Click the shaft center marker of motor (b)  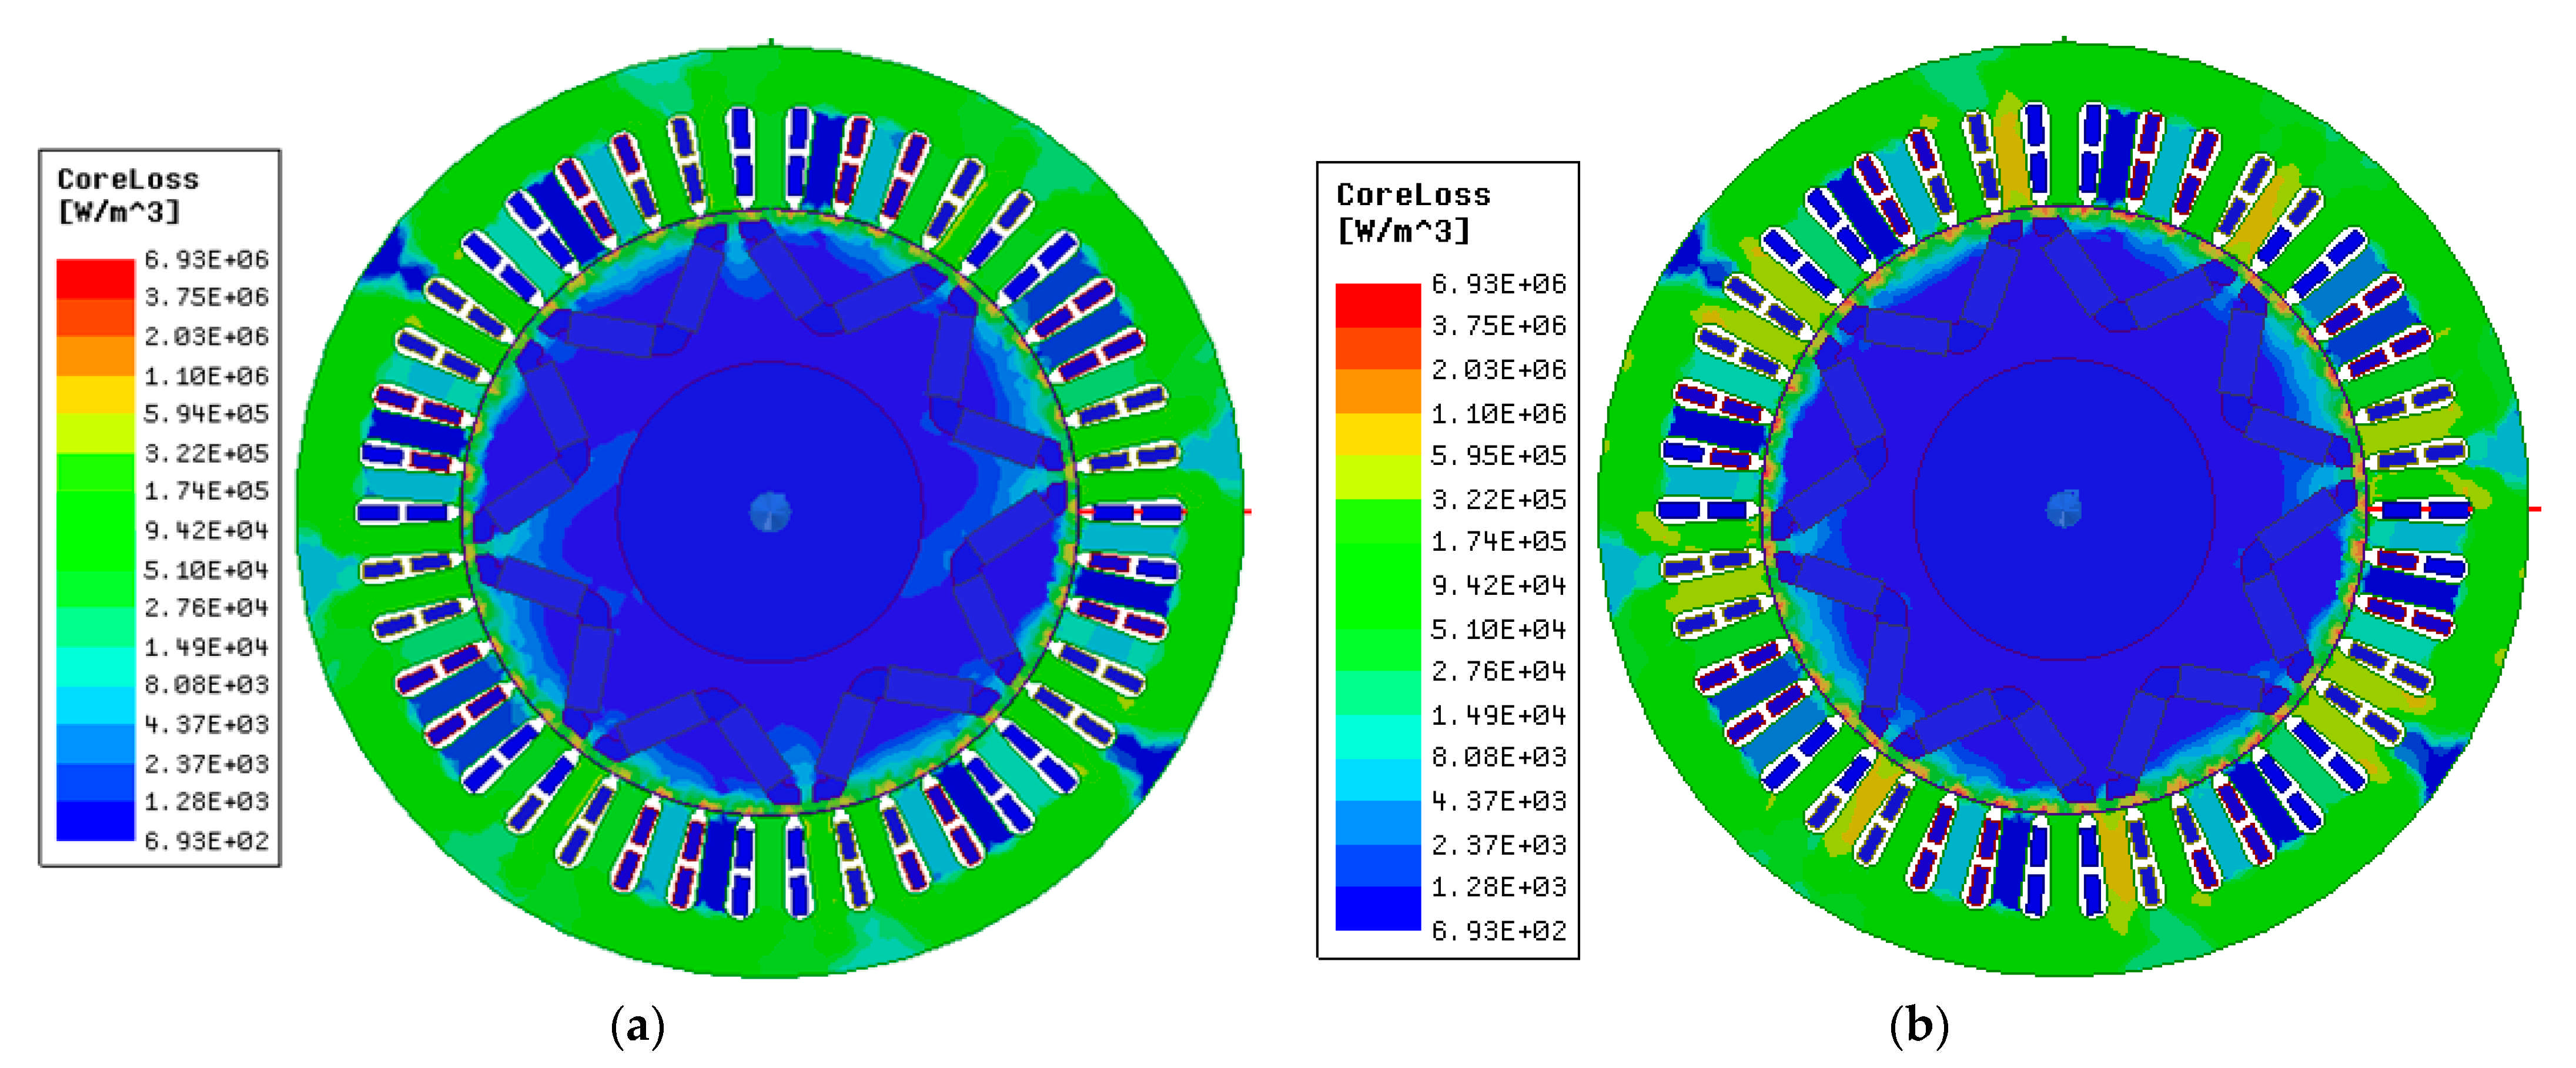2063,508
